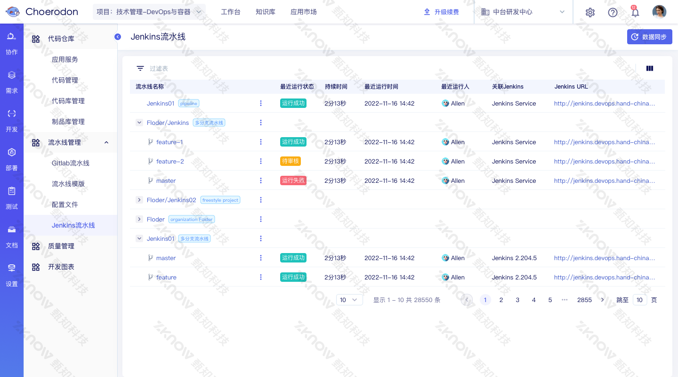
Task: Click the 流水线名称 column header
Action: click(150, 87)
